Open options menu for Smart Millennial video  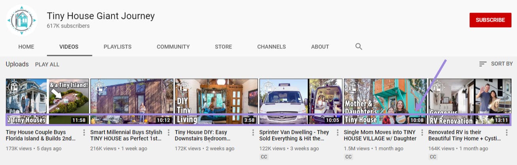[x=169, y=132]
